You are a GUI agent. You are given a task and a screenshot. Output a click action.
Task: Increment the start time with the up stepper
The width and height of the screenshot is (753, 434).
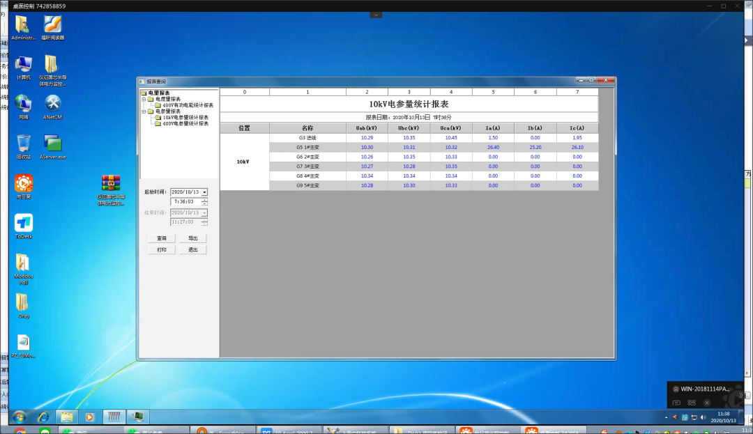click(203, 200)
